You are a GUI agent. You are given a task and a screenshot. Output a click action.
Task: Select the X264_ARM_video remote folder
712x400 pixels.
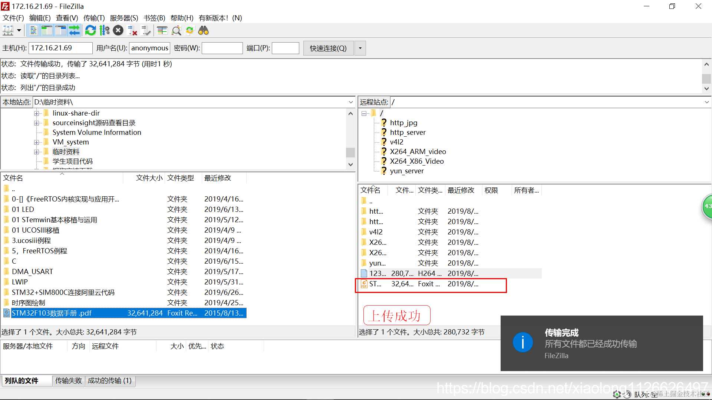point(418,151)
